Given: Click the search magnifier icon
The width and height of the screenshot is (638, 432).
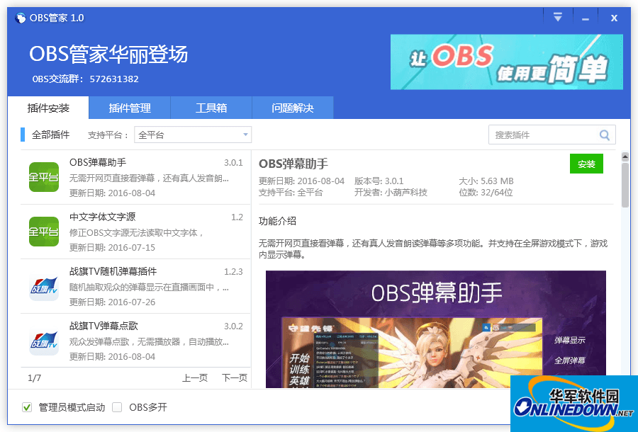Looking at the screenshot, I should click(x=605, y=135).
